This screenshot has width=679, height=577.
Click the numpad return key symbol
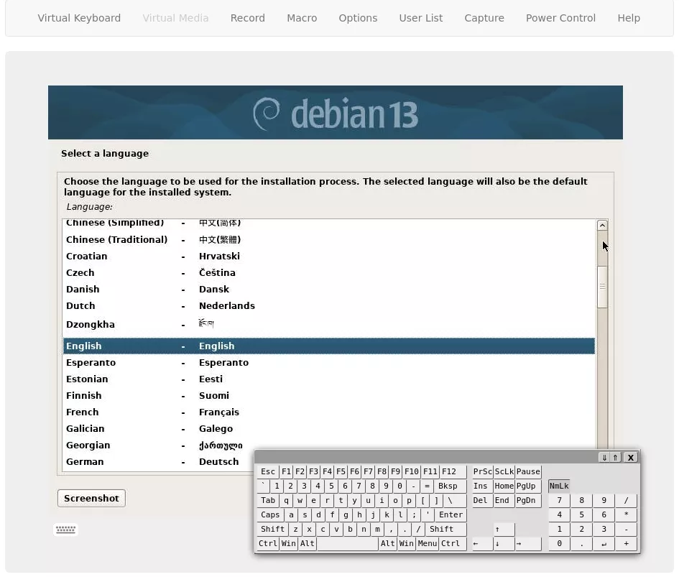(x=604, y=544)
